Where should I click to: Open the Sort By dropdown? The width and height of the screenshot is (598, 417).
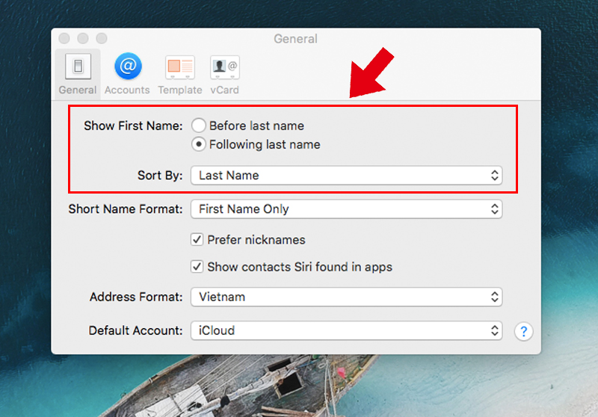346,176
